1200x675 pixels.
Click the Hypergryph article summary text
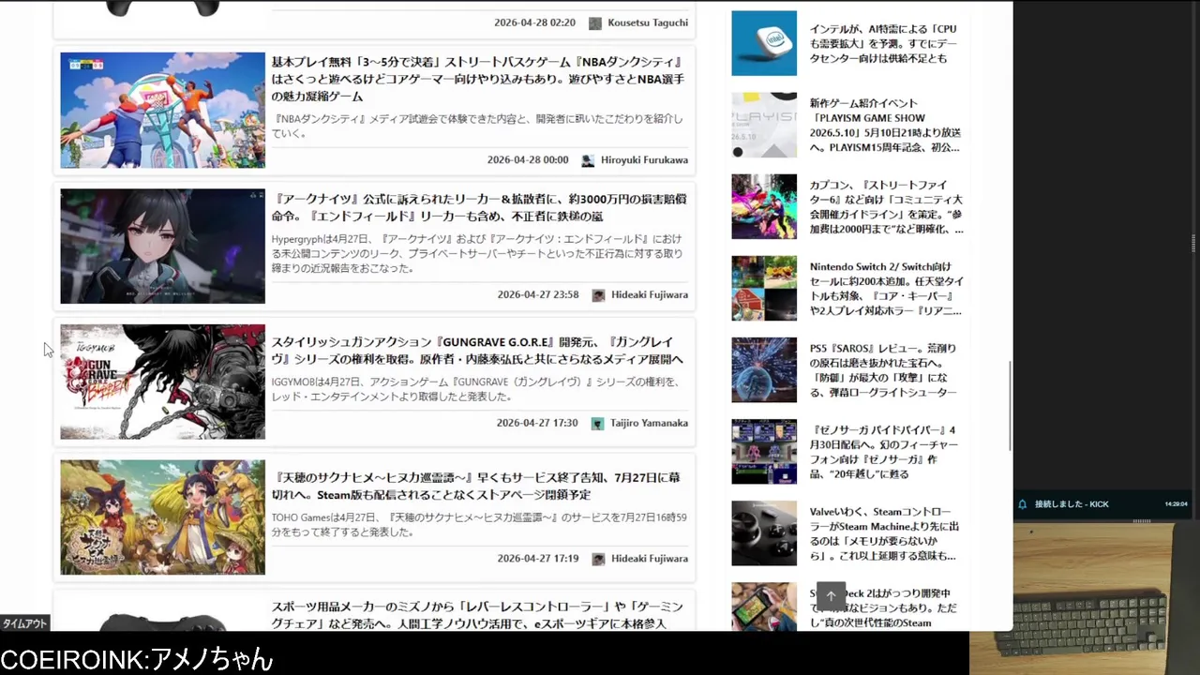pyautogui.click(x=478, y=254)
